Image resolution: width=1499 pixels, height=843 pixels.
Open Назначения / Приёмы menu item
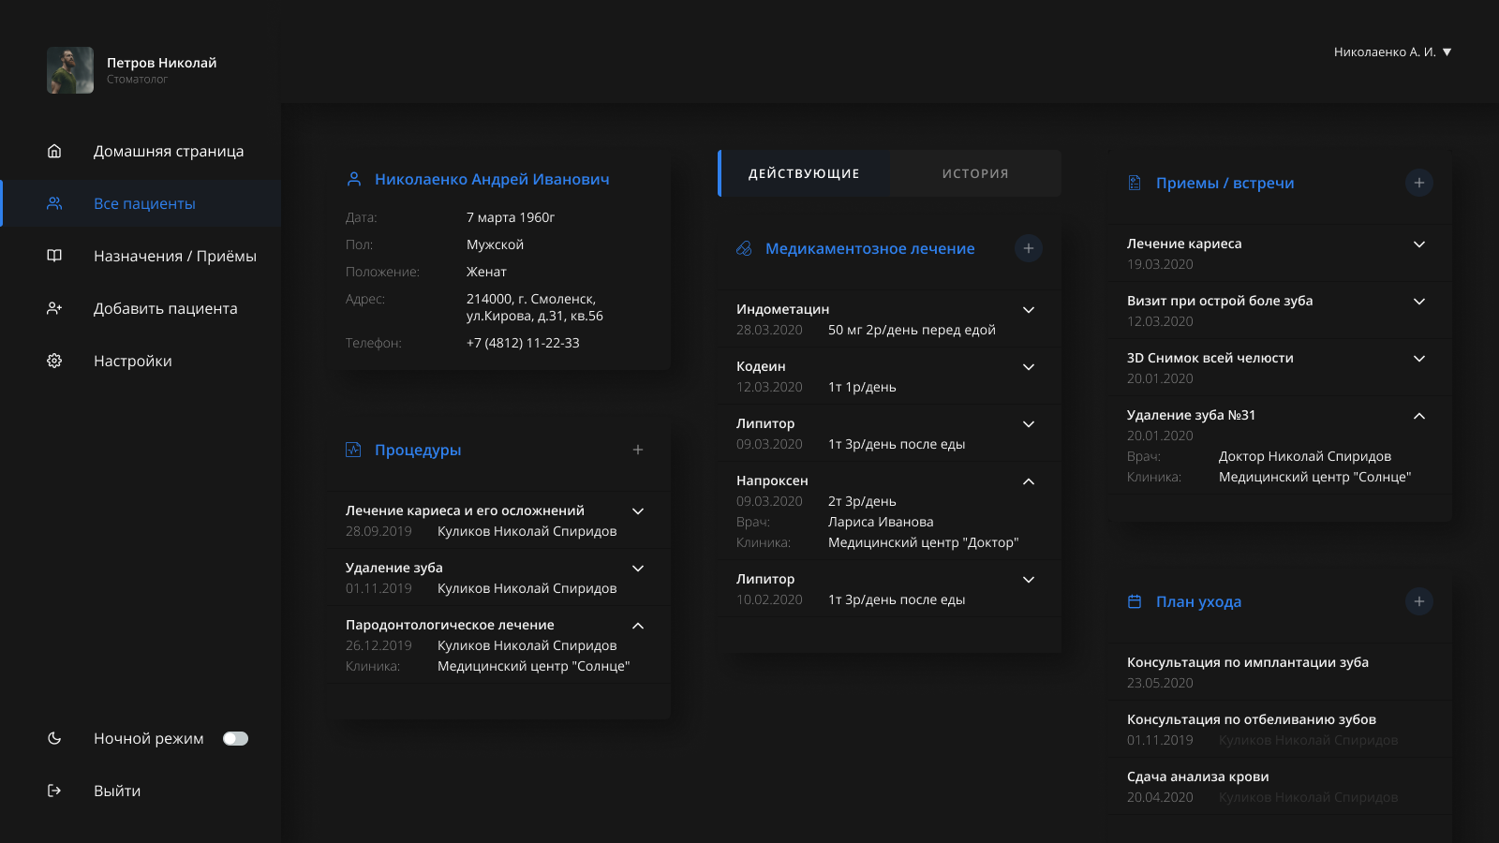coord(175,256)
